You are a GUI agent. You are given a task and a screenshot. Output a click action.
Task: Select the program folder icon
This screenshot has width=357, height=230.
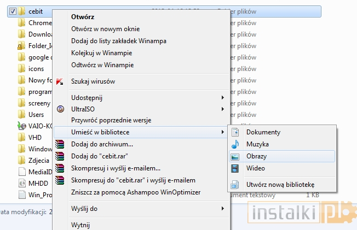(21, 92)
